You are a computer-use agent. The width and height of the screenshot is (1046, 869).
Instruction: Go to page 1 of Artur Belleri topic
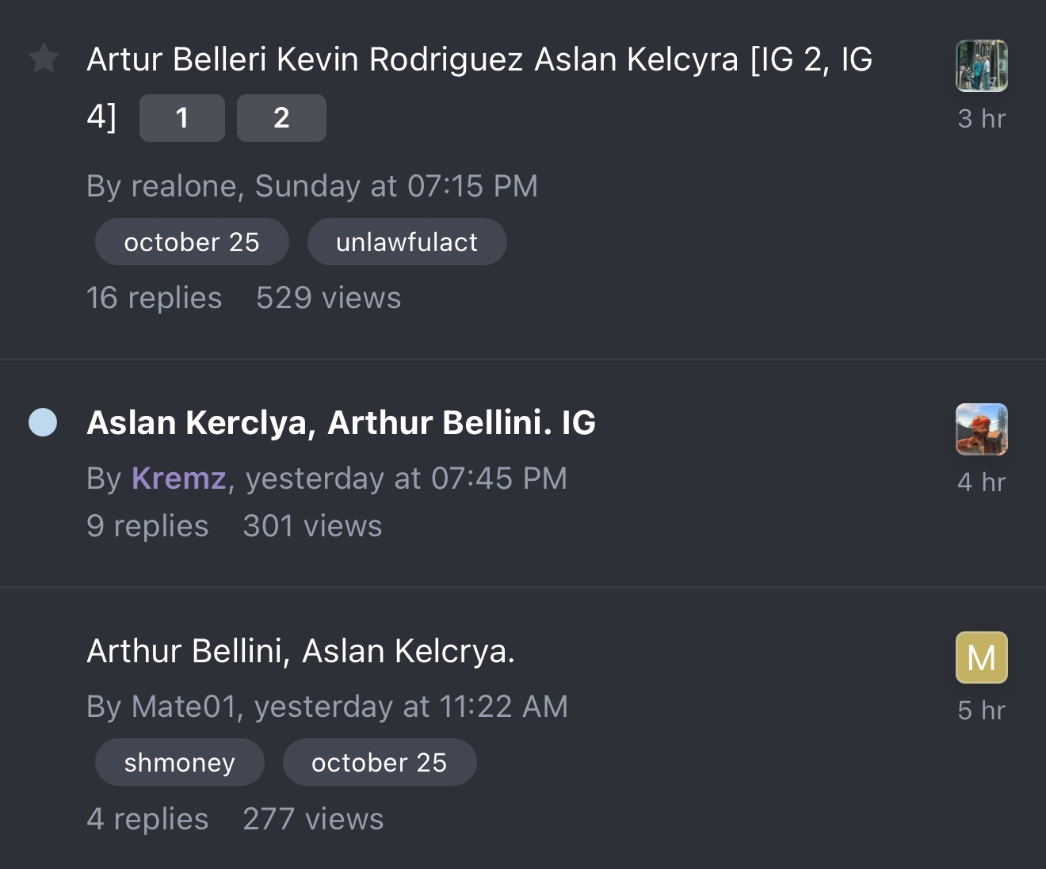[182, 118]
